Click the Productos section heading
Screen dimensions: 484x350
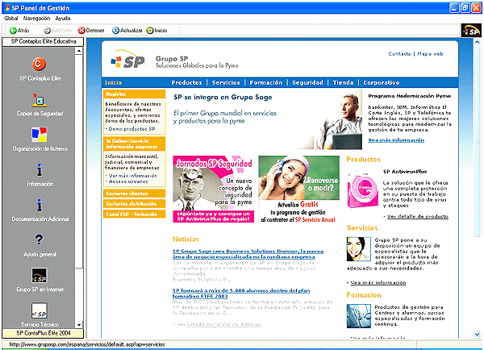363,159
